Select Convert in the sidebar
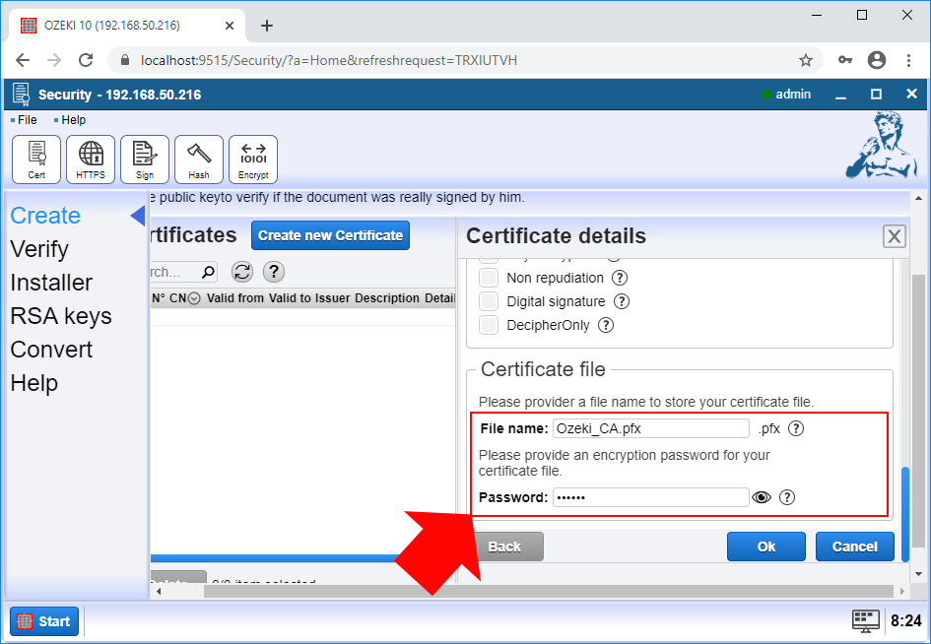This screenshot has width=931, height=644. [51, 350]
